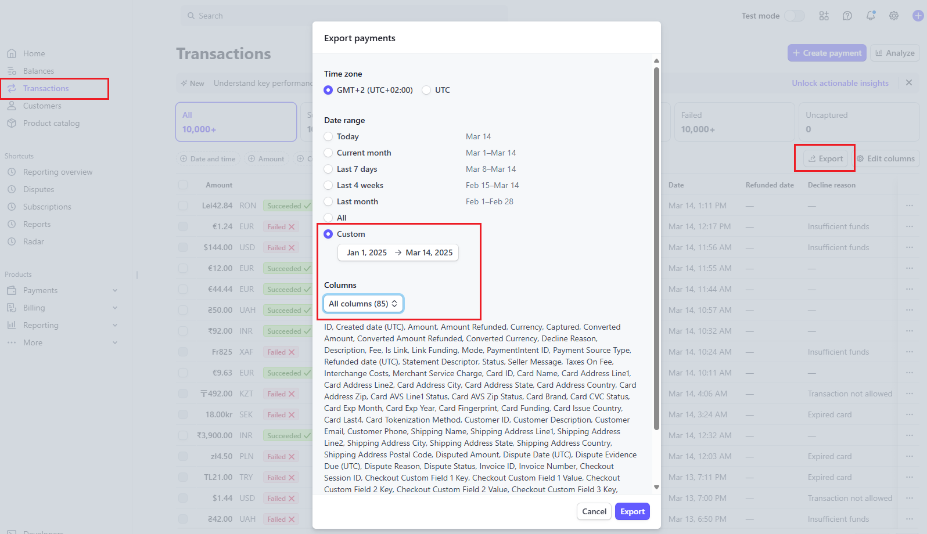Click the Home icon in sidebar
Image resolution: width=927 pixels, height=534 pixels.
[x=12, y=53]
